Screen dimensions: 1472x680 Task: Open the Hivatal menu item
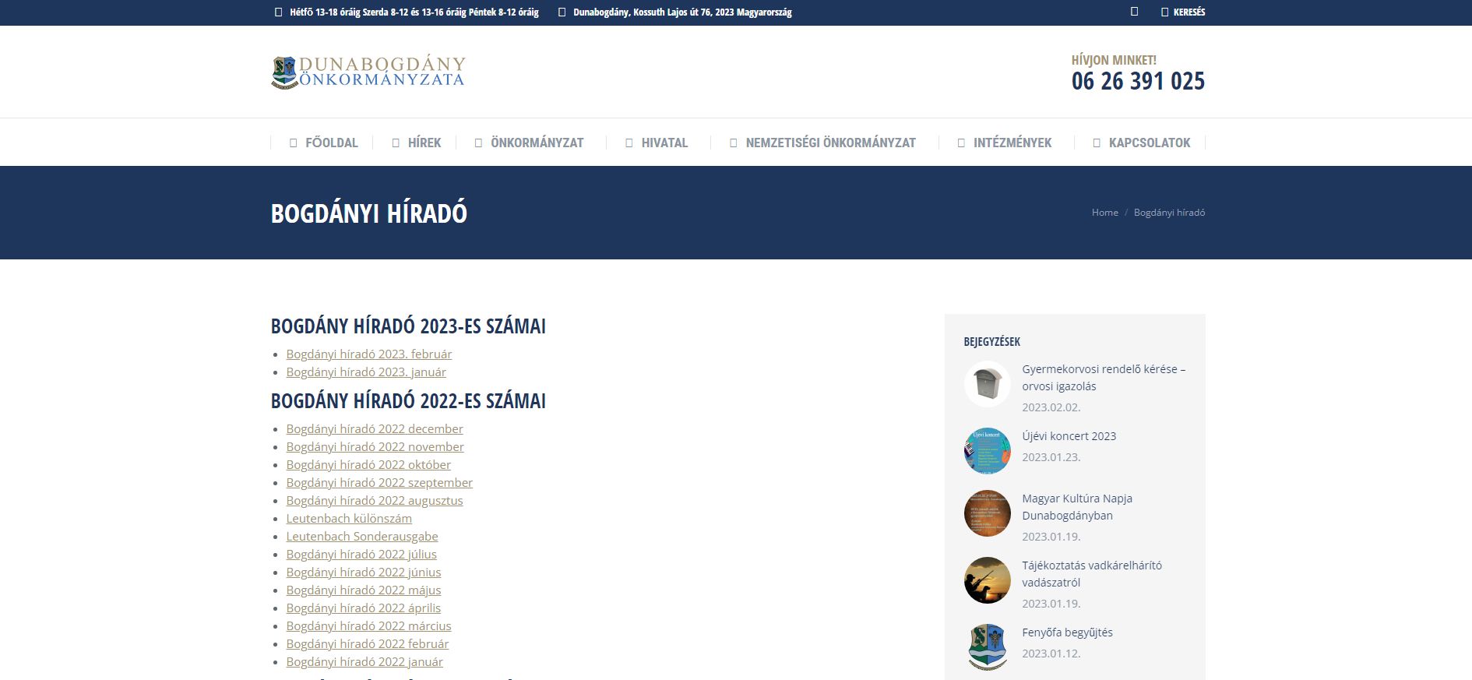(x=657, y=143)
